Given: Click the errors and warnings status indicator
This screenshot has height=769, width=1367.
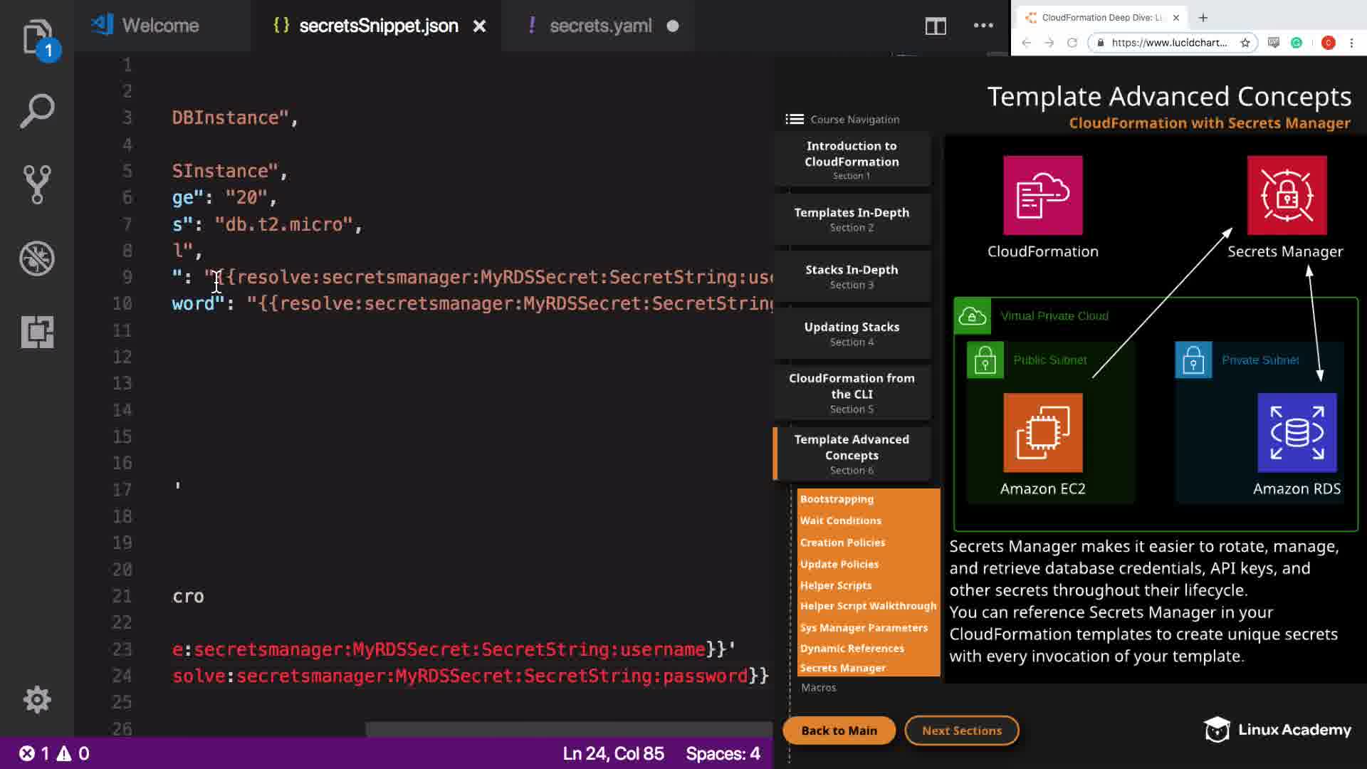Looking at the screenshot, I should tap(54, 753).
